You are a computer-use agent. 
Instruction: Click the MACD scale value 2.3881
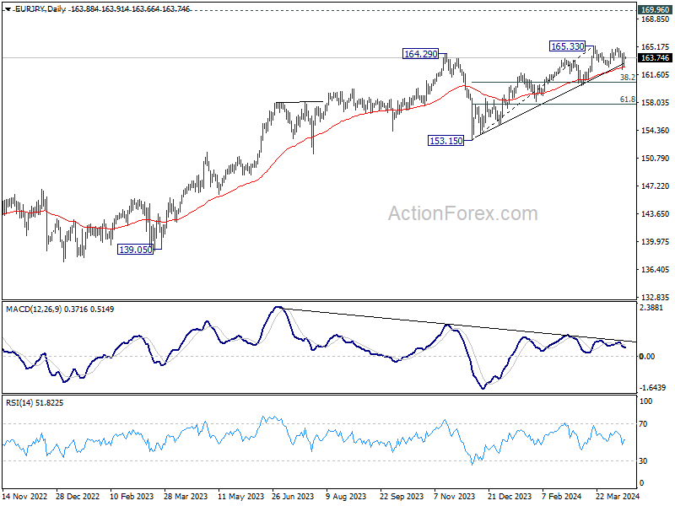pos(651,308)
